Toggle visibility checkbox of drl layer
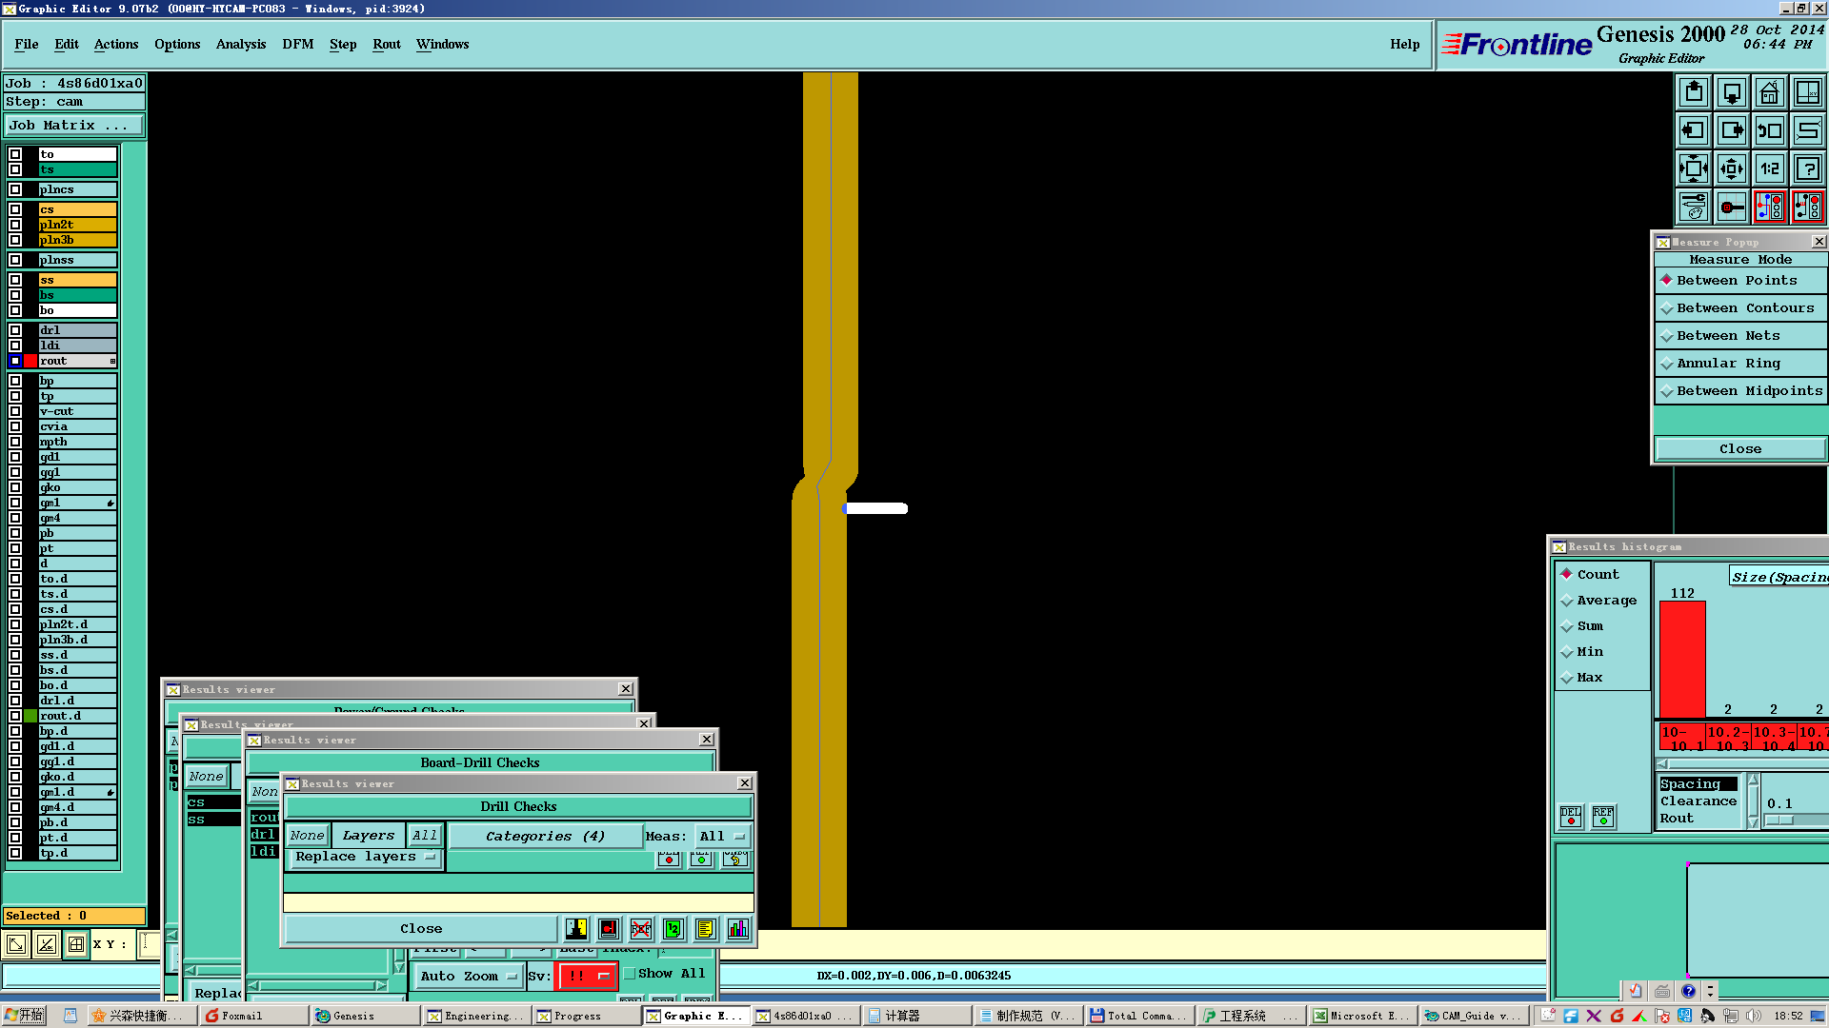The height and width of the screenshot is (1028, 1829). [x=15, y=330]
